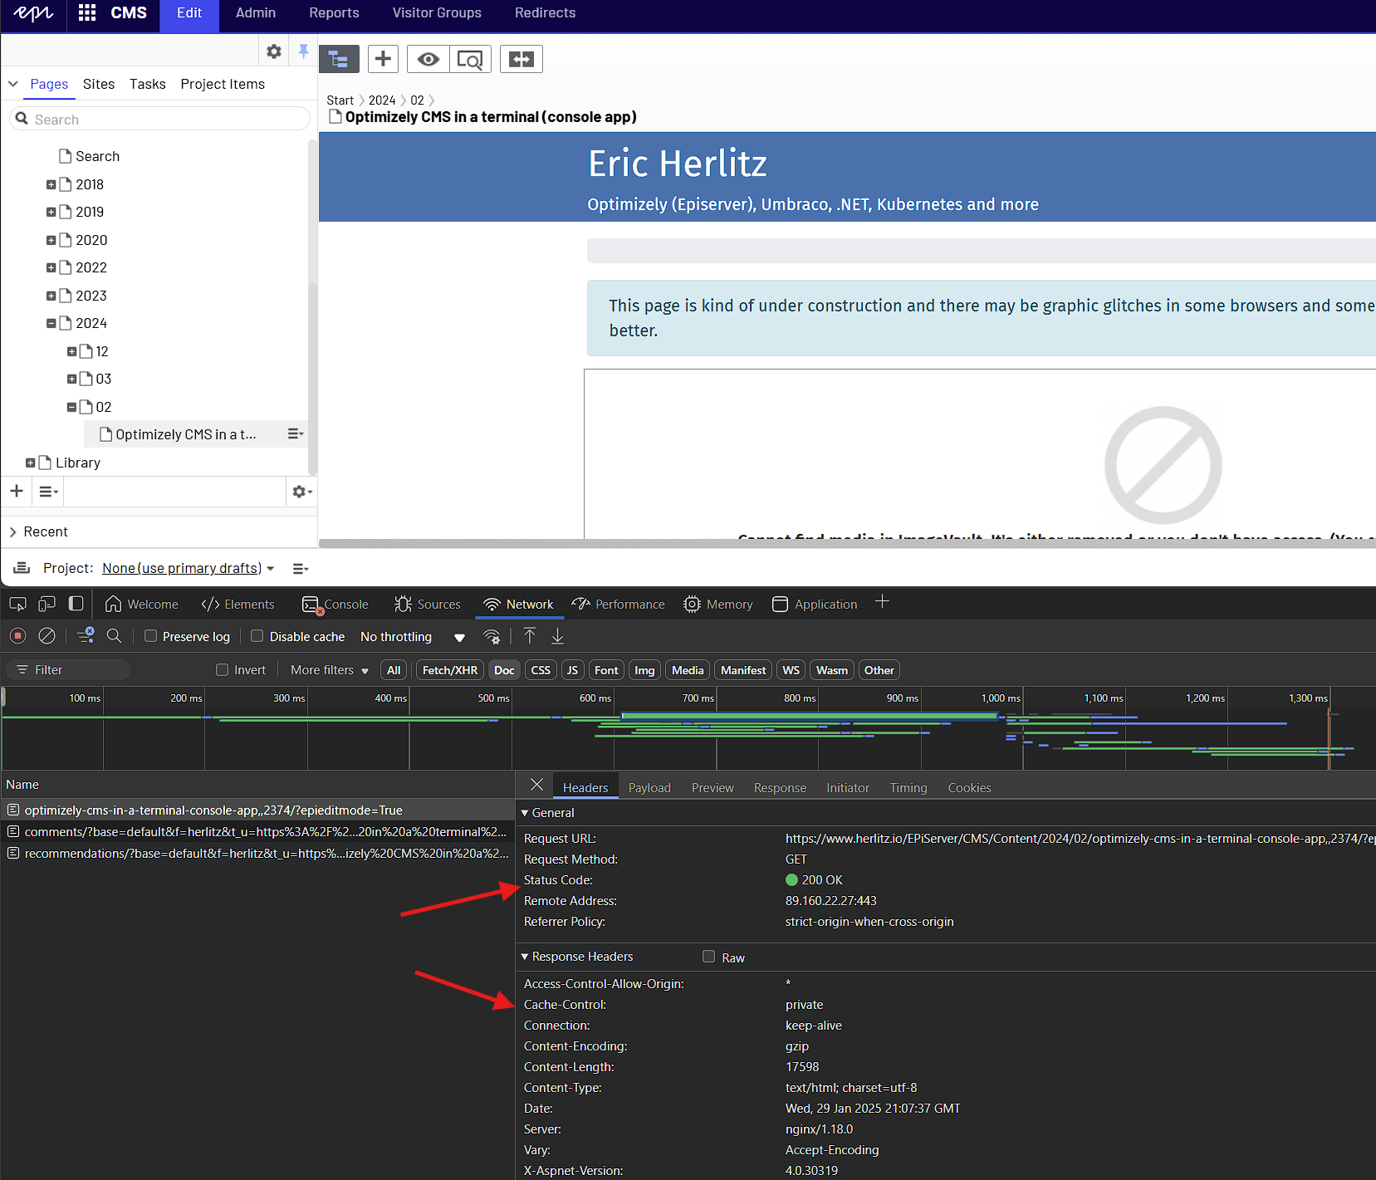Switch to the Admin menu
This screenshot has height=1180, width=1376.
pos(255,13)
